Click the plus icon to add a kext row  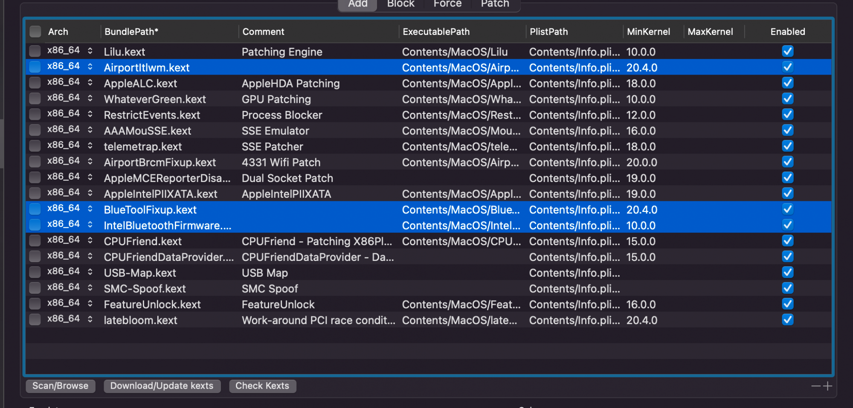click(828, 386)
